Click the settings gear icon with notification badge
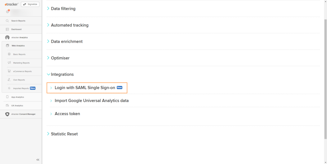The image size is (327, 164). pyautogui.click(x=8, y=12)
